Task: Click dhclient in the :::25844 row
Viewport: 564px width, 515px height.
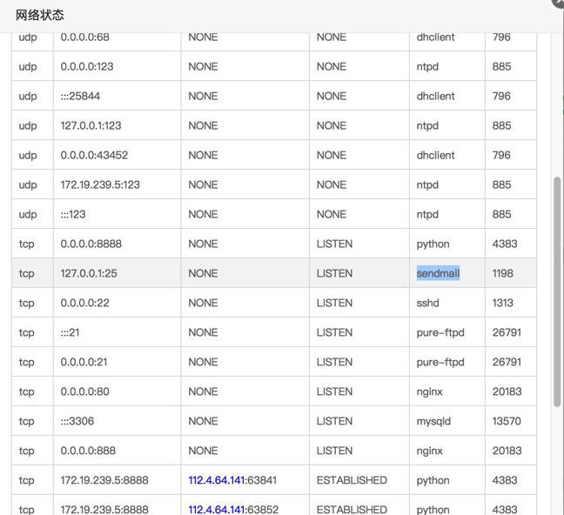Action: [x=435, y=96]
